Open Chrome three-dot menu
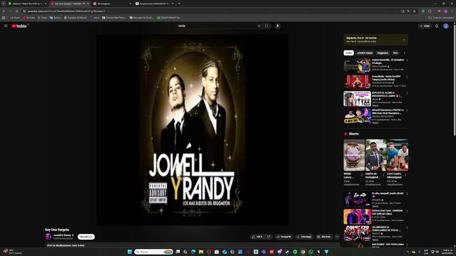 point(452,11)
